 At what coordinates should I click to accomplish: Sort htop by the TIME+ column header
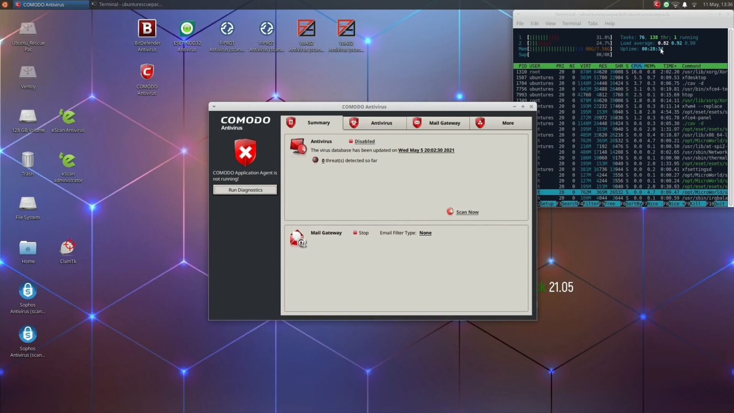(669, 66)
